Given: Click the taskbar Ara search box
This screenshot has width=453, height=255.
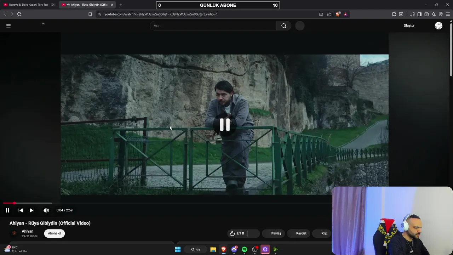Looking at the screenshot, I should 196,249.
